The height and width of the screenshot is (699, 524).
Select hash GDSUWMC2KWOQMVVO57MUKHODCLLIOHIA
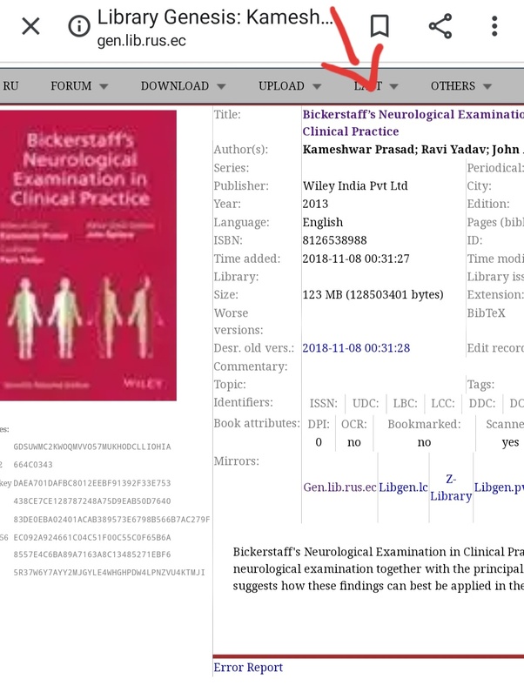point(91,447)
